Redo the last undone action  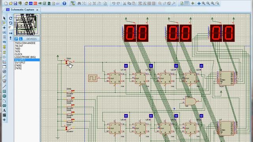coord(118,3)
